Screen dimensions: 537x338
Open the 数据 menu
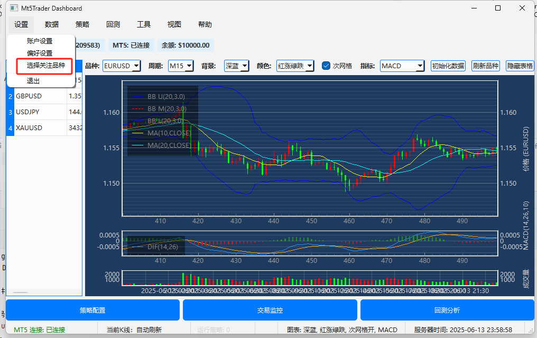(52, 24)
